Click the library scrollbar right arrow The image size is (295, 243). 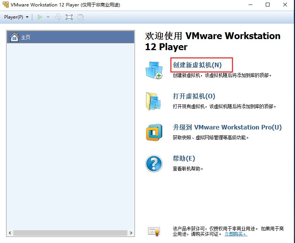131,233
